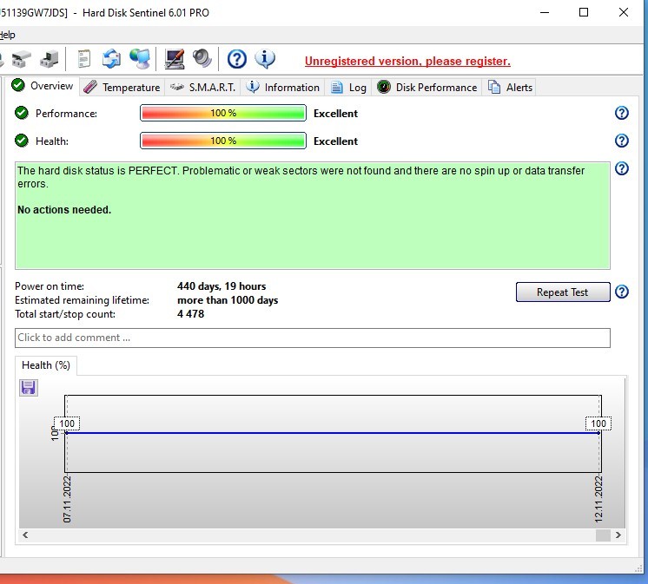Screen dimensions: 648x584
Task: Open the Disk Performance tab
Action: (426, 88)
